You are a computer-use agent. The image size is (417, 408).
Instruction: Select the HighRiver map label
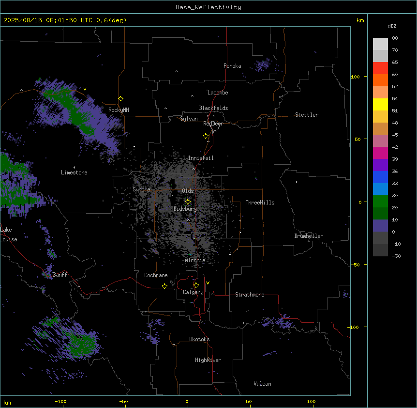click(x=208, y=360)
